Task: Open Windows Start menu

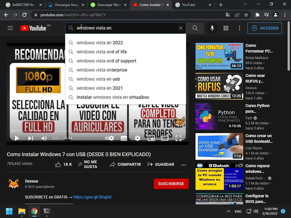Action: point(9,211)
